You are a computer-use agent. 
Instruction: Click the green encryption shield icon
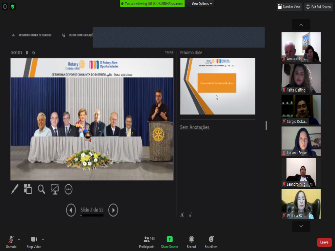point(13,7)
